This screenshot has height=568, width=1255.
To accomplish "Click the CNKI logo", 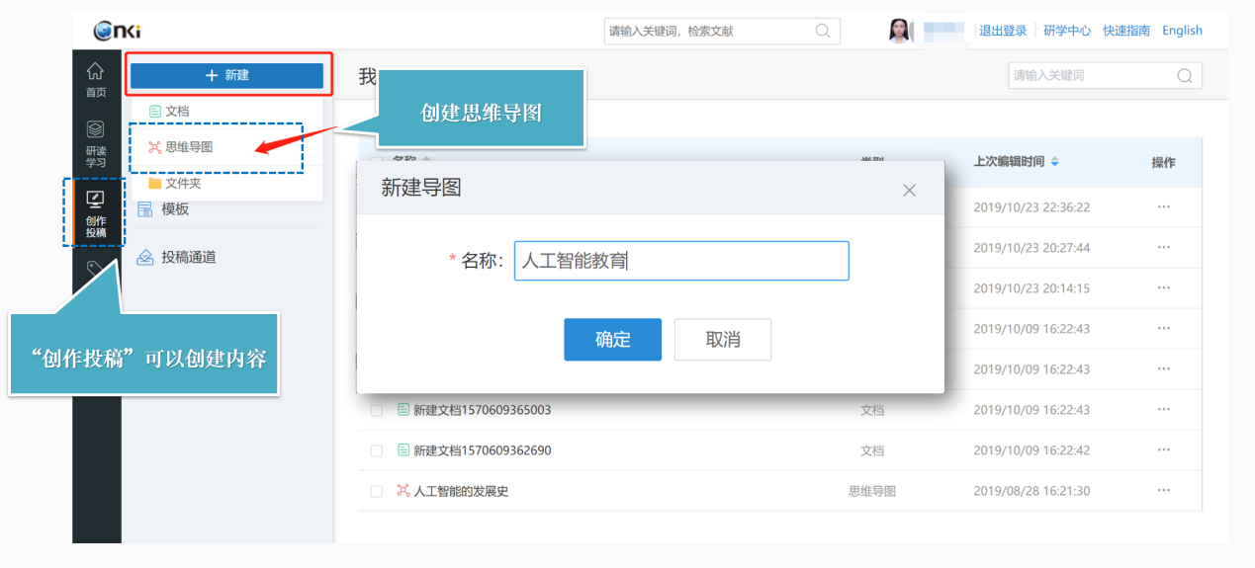I will pyautogui.click(x=117, y=32).
